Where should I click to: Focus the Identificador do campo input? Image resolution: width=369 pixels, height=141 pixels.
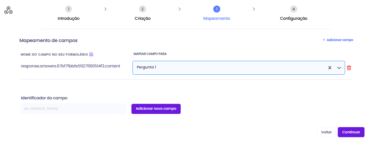[74, 109]
